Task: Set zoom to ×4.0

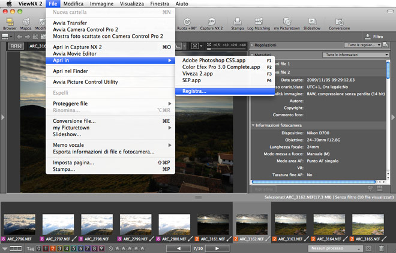Action: click(242, 45)
